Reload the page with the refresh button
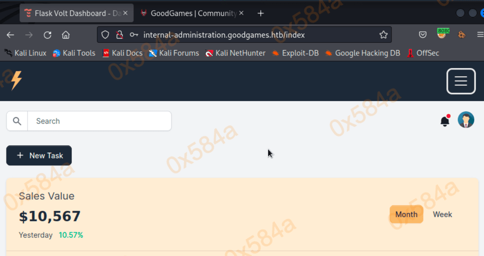This screenshot has width=484, height=256. tap(47, 35)
